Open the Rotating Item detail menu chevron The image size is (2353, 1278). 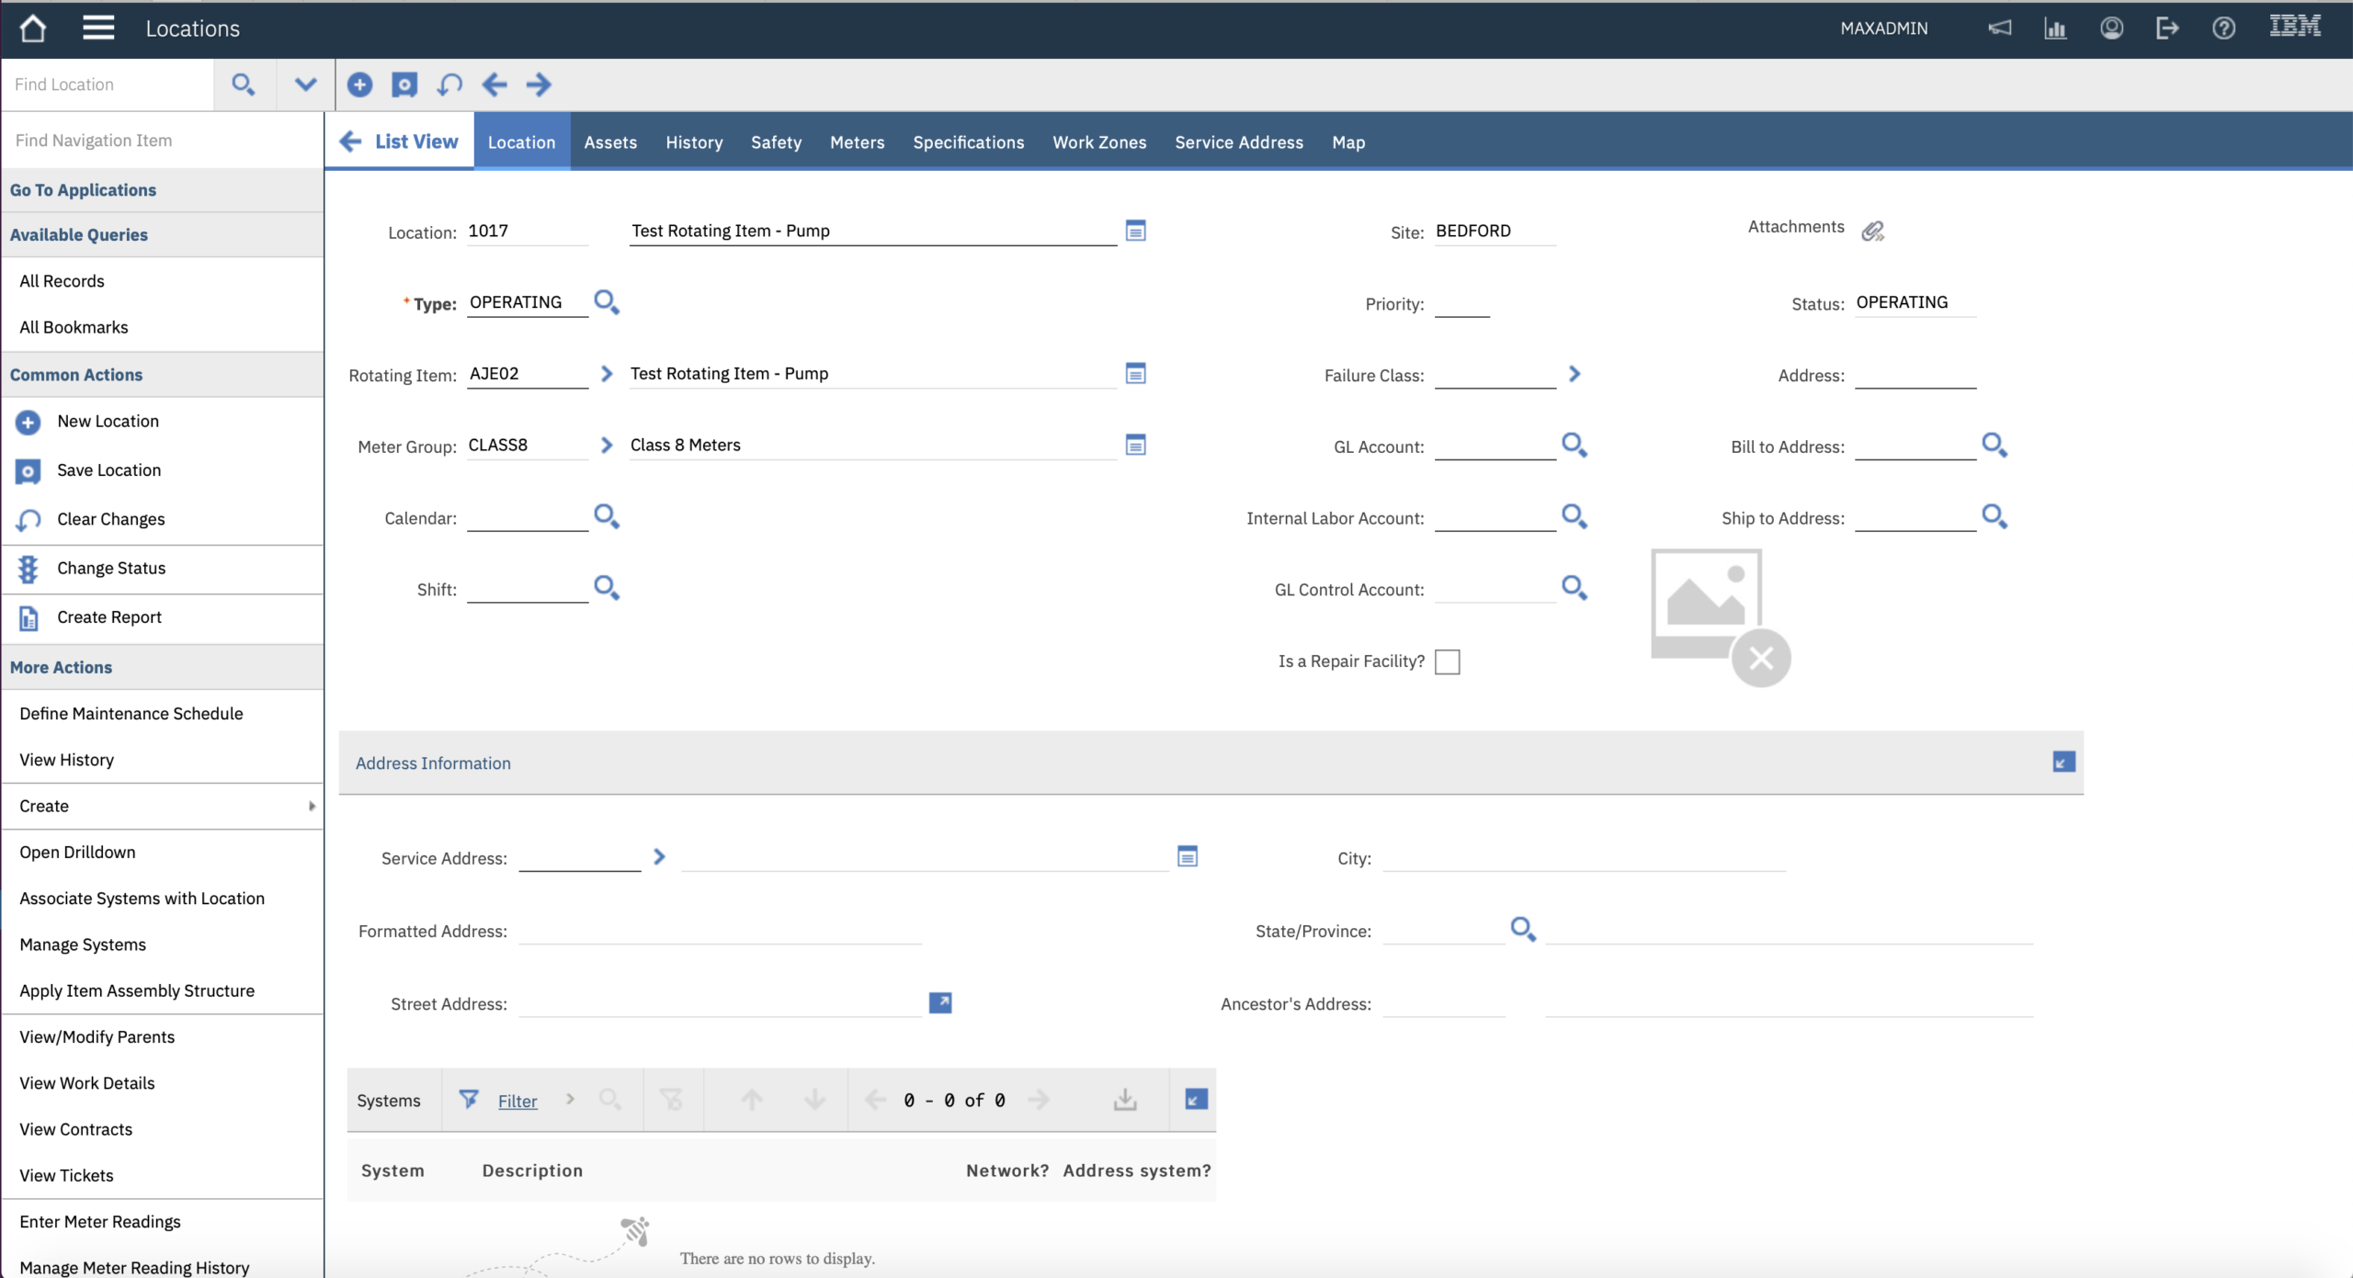tap(606, 374)
